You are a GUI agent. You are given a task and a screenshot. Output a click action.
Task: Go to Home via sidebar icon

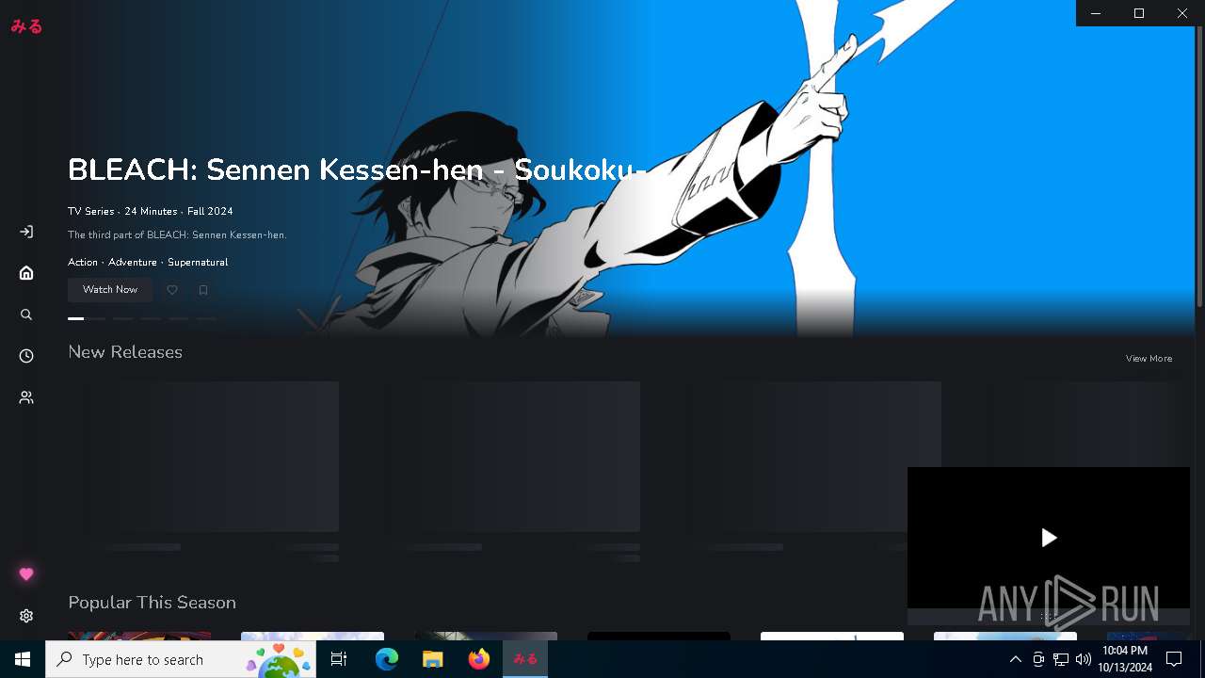tap(26, 273)
